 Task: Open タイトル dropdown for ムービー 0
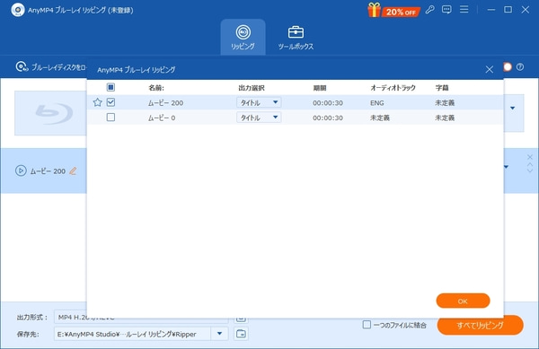coord(259,118)
